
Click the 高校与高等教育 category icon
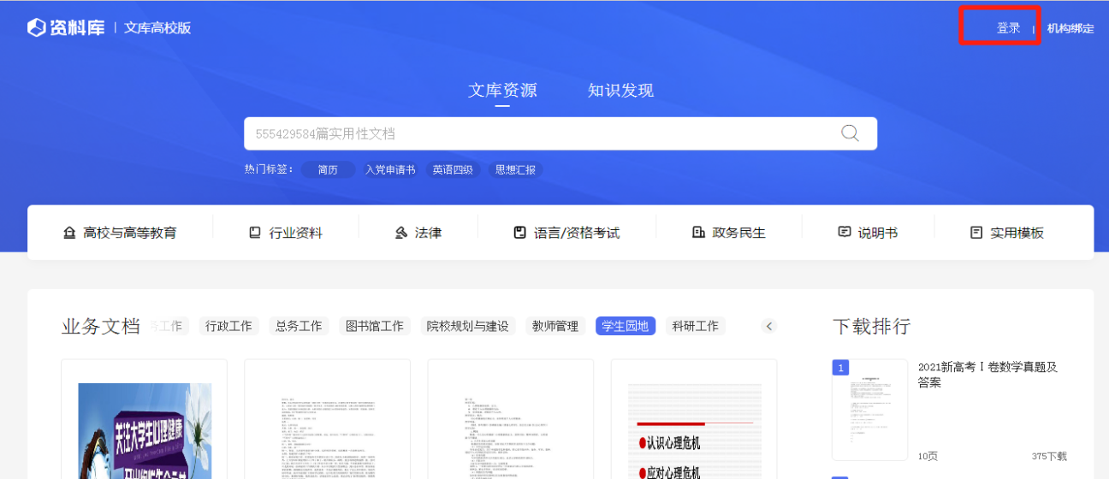(x=69, y=233)
